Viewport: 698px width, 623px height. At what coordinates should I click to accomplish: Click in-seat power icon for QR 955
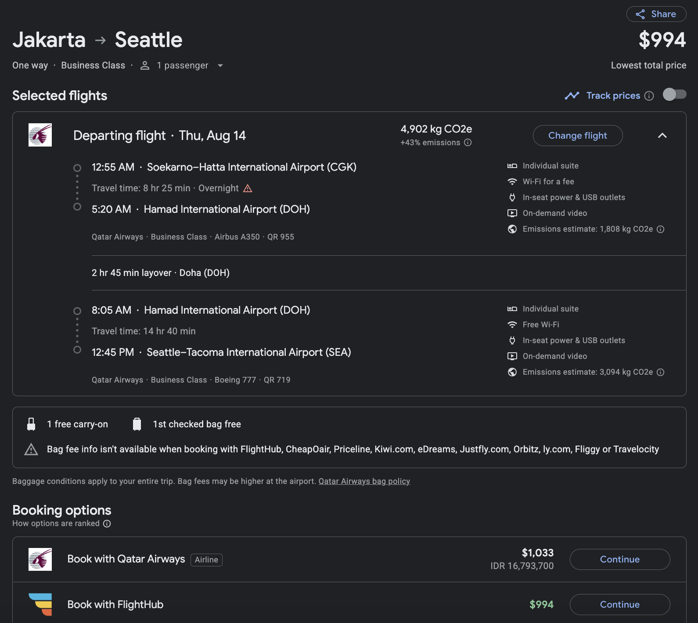point(512,197)
